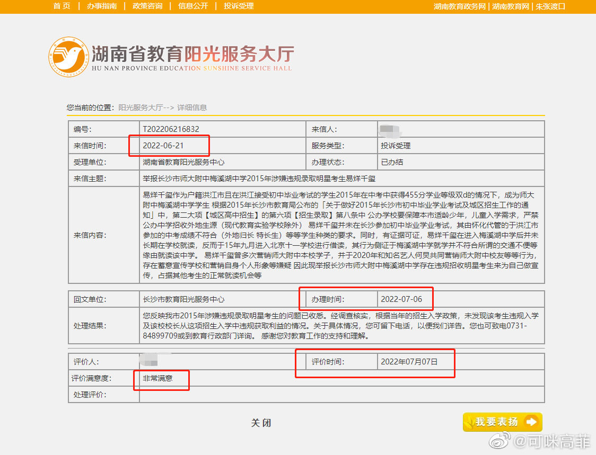Click 详细信息 breadcrumb text
This screenshot has height=455, width=596.
point(192,108)
